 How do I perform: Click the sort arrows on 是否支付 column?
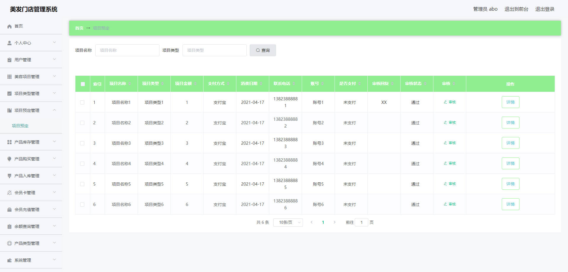coord(359,84)
